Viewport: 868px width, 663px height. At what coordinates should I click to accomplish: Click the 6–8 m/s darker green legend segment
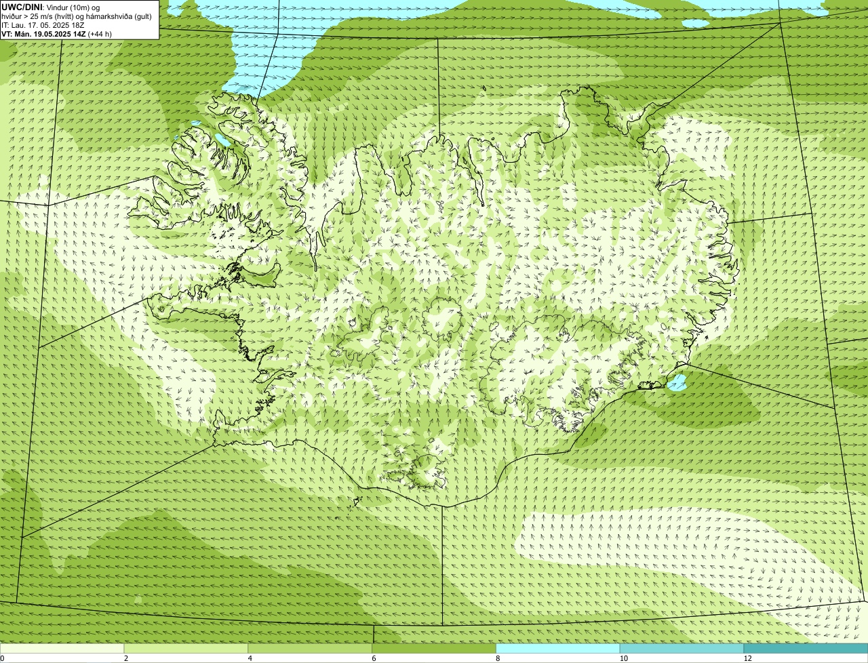click(435, 649)
